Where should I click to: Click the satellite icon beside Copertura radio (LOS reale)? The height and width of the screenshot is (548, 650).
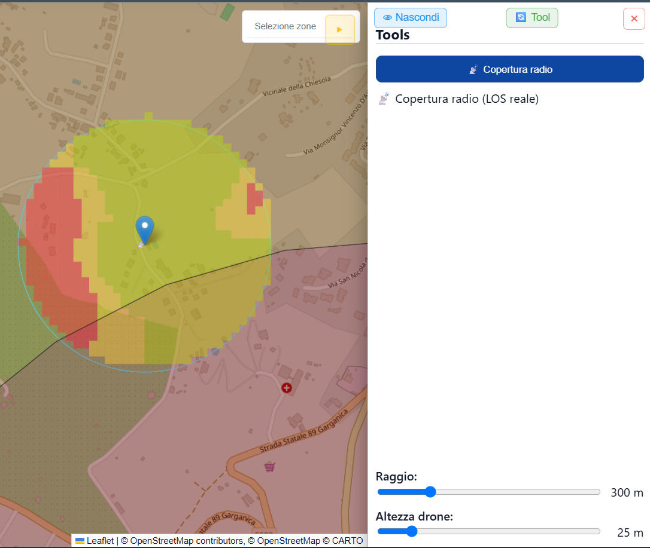pyautogui.click(x=384, y=99)
